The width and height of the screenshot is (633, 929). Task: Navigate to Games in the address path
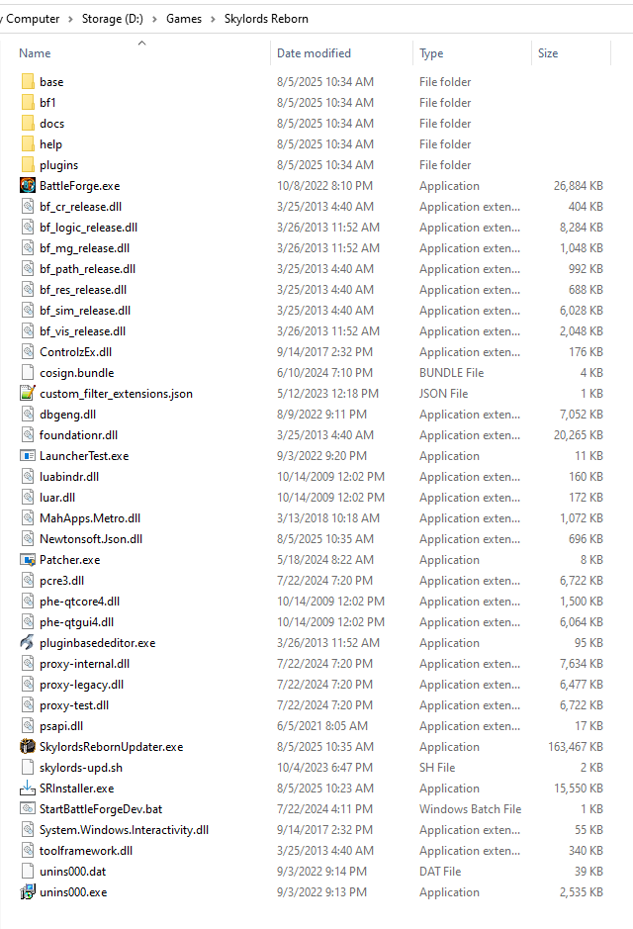[x=184, y=19]
